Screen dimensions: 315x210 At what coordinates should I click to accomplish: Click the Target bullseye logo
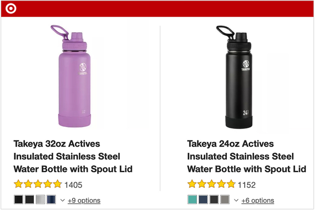click(11, 8)
